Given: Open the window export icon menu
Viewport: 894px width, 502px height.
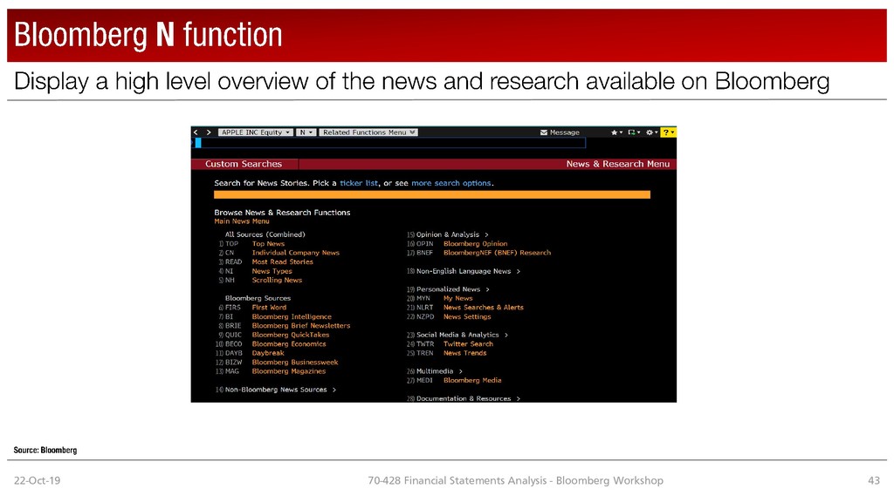Looking at the screenshot, I should (634, 132).
